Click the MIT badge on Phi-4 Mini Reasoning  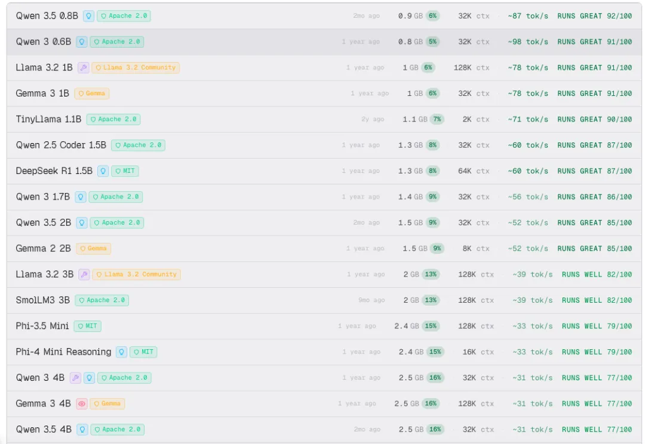click(x=143, y=352)
